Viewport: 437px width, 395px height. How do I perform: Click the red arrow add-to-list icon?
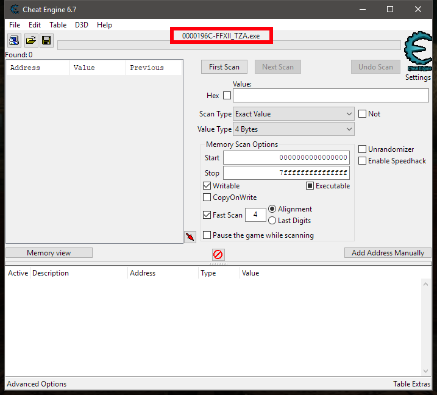(x=190, y=237)
